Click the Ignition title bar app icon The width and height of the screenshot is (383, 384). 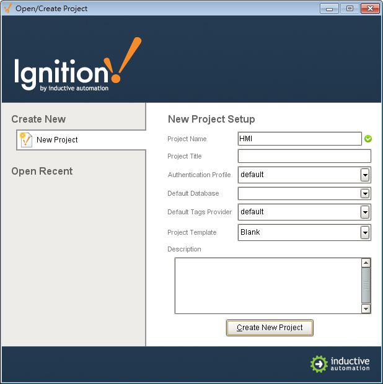coord(8,8)
